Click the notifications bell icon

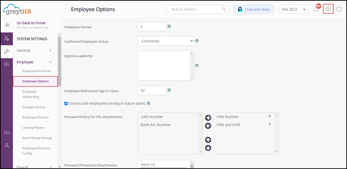pyautogui.click(x=316, y=9)
